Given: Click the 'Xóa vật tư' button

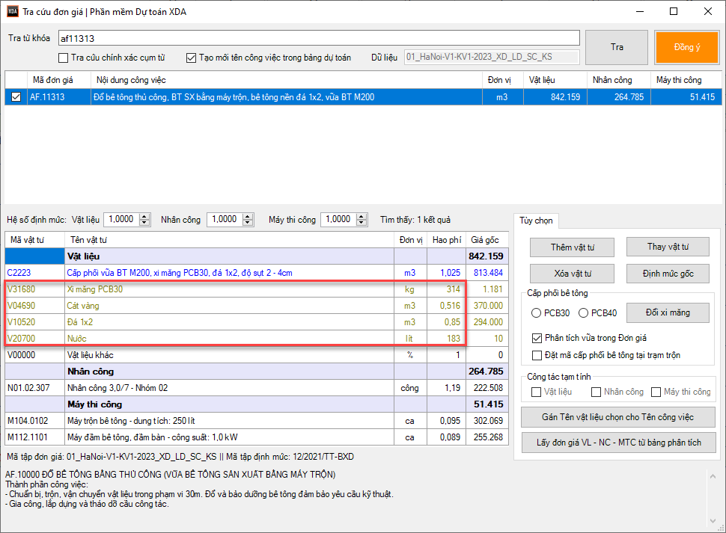Looking at the screenshot, I should pyautogui.click(x=573, y=274).
